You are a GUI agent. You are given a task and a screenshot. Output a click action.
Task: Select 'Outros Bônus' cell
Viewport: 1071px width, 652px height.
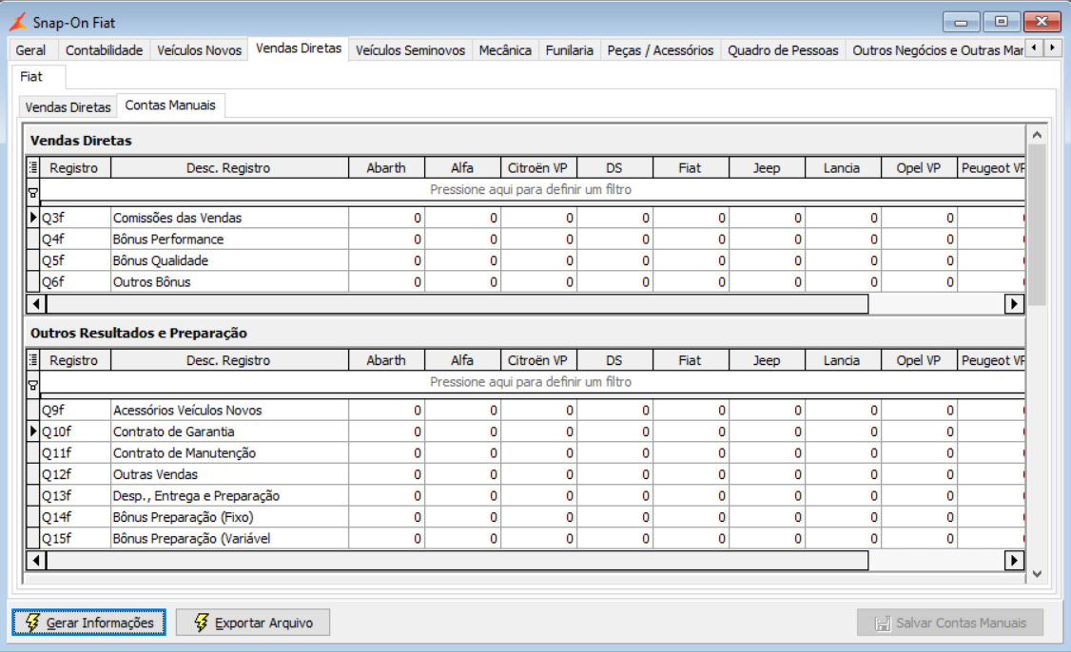229,282
